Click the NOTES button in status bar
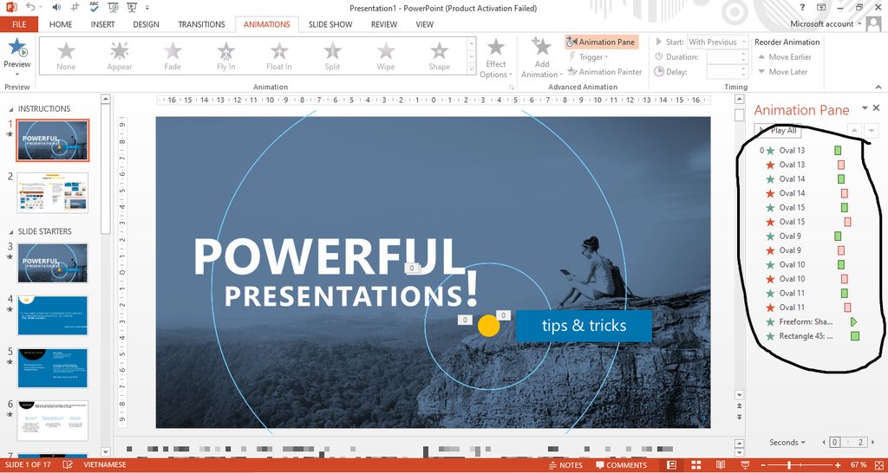 coord(565,465)
